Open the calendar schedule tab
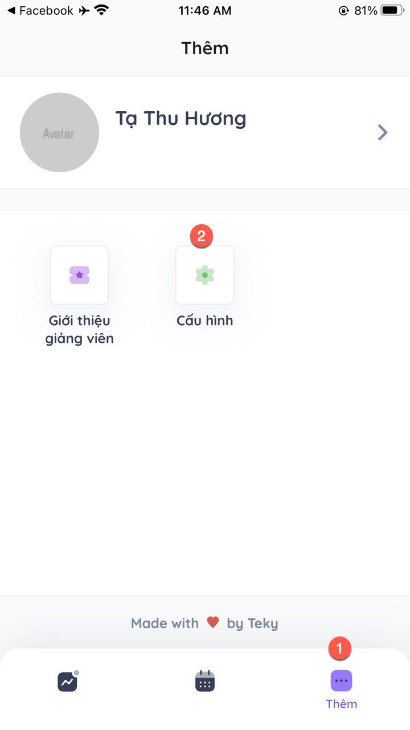The height and width of the screenshot is (730, 410). (205, 682)
